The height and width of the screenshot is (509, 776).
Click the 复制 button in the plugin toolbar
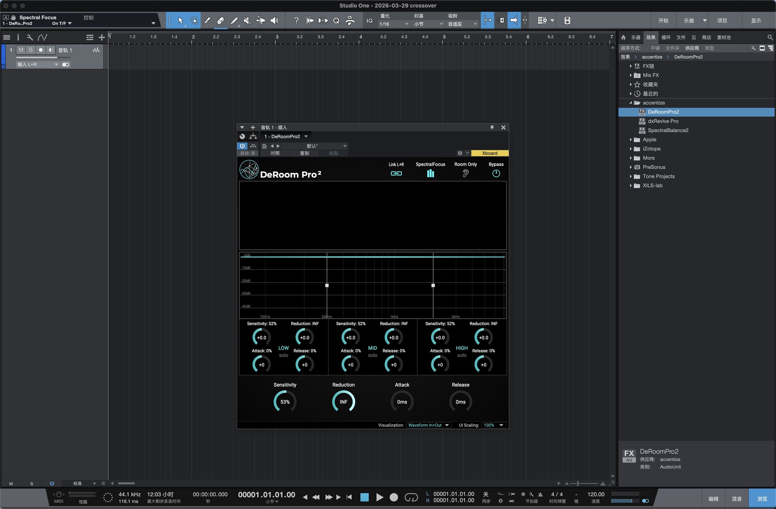[x=304, y=153]
